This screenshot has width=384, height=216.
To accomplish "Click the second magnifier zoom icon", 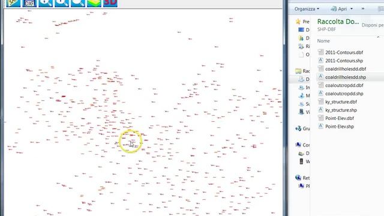I will coord(62,3).
